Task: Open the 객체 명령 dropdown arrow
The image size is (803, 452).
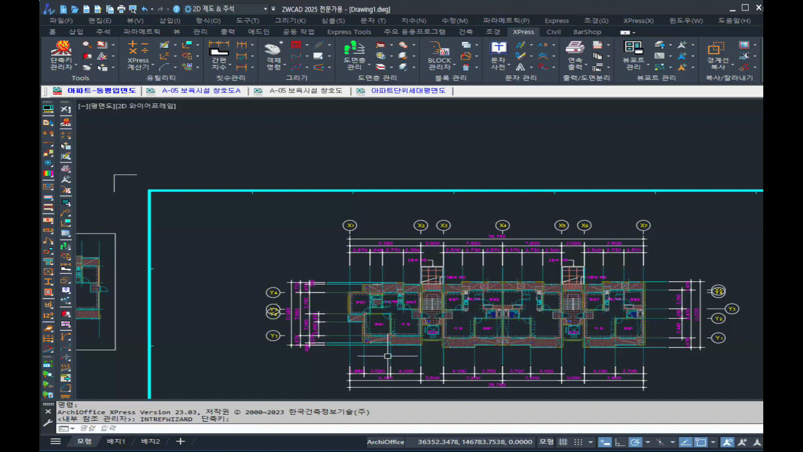Action: point(285,64)
